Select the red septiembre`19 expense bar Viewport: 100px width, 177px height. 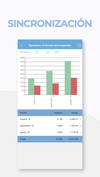pos(56,89)
